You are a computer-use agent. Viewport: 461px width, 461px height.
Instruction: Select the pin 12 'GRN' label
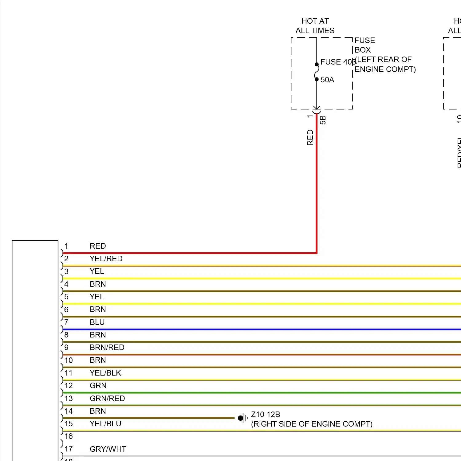point(98,385)
